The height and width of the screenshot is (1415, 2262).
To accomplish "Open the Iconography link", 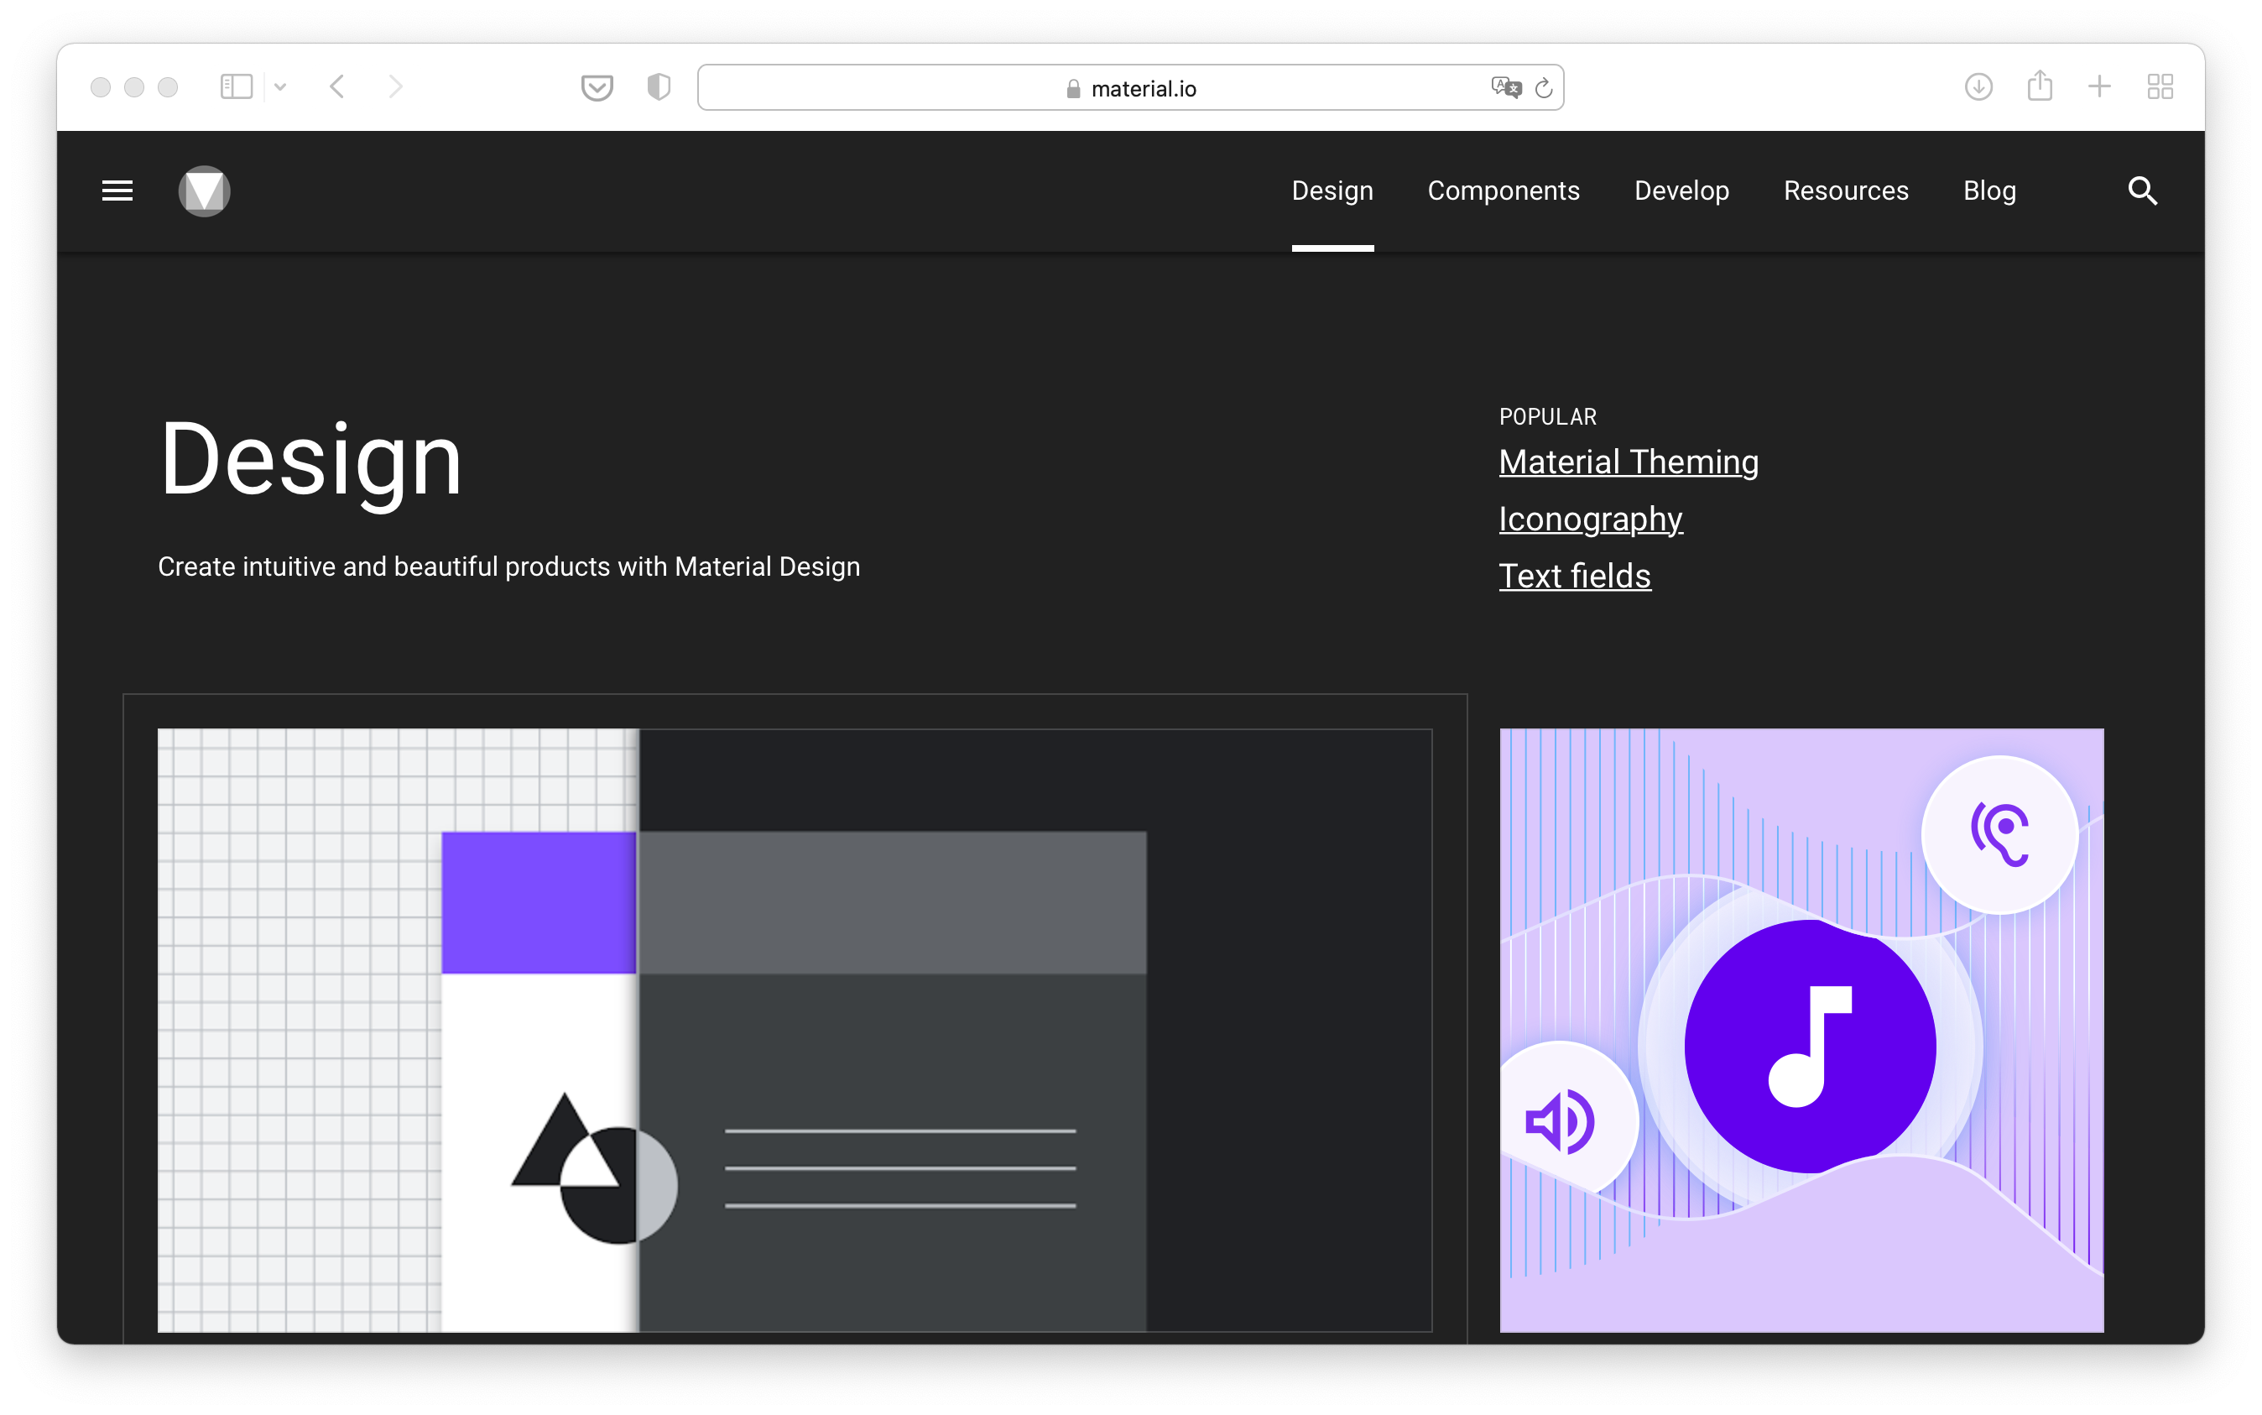I will click(1590, 520).
